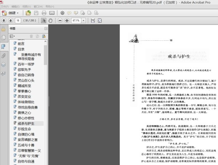
Task: Select the highlight text tool
Action: tap(76, 13)
